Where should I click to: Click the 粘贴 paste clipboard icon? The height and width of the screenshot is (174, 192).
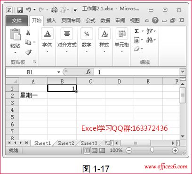[15, 34]
